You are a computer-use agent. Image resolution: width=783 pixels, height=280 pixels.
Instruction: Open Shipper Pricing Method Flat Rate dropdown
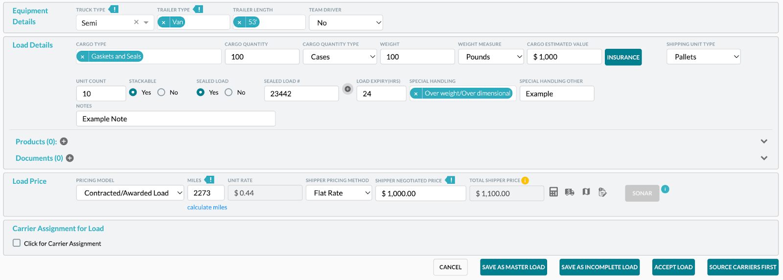pos(339,193)
